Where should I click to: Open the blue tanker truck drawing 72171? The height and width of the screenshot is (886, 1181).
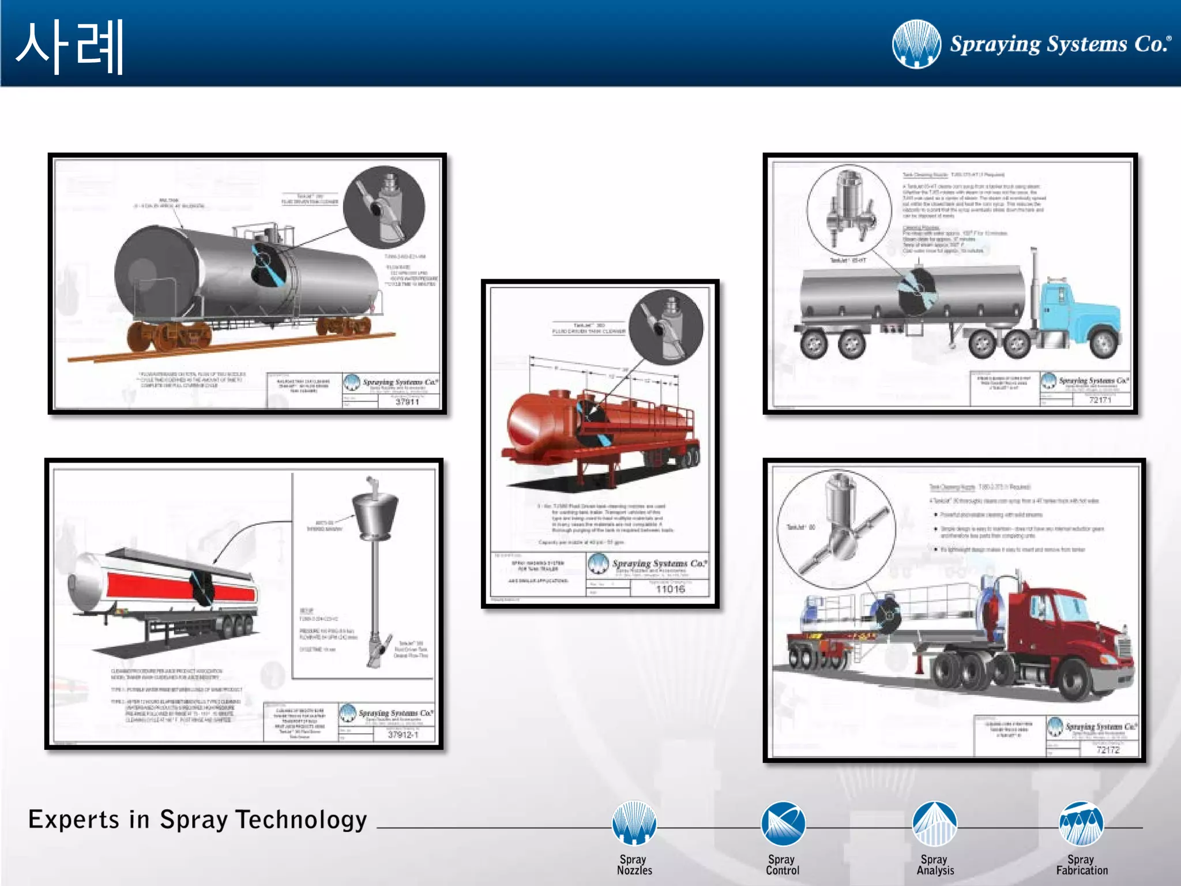[950, 283]
